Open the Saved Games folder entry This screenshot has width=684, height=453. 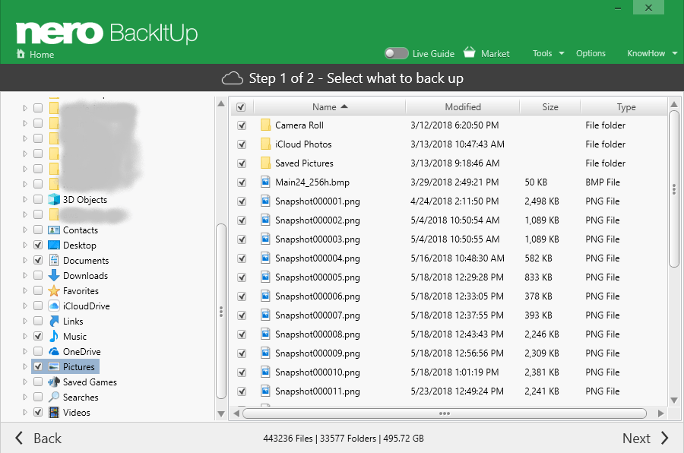coord(90,382)
